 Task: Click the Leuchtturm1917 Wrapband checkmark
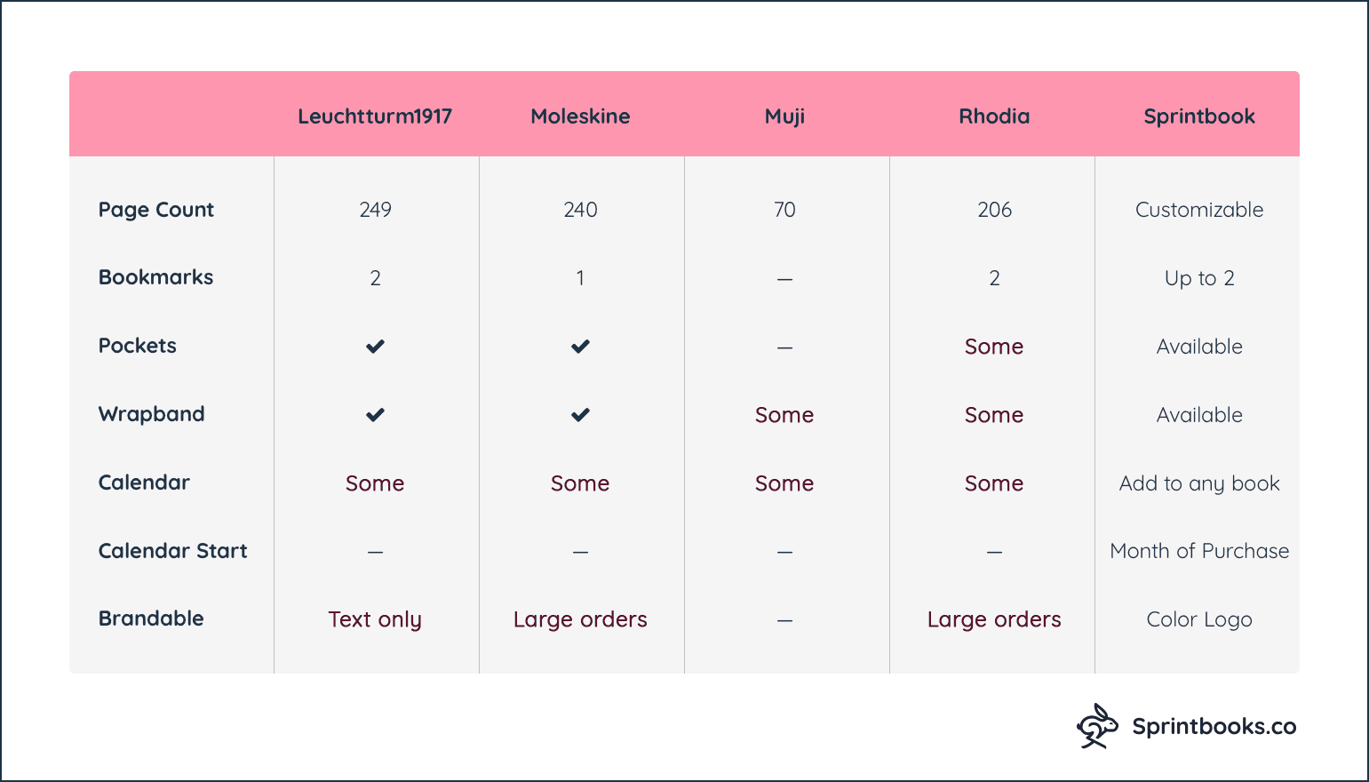pyautogui.click(x=375, y=415)
